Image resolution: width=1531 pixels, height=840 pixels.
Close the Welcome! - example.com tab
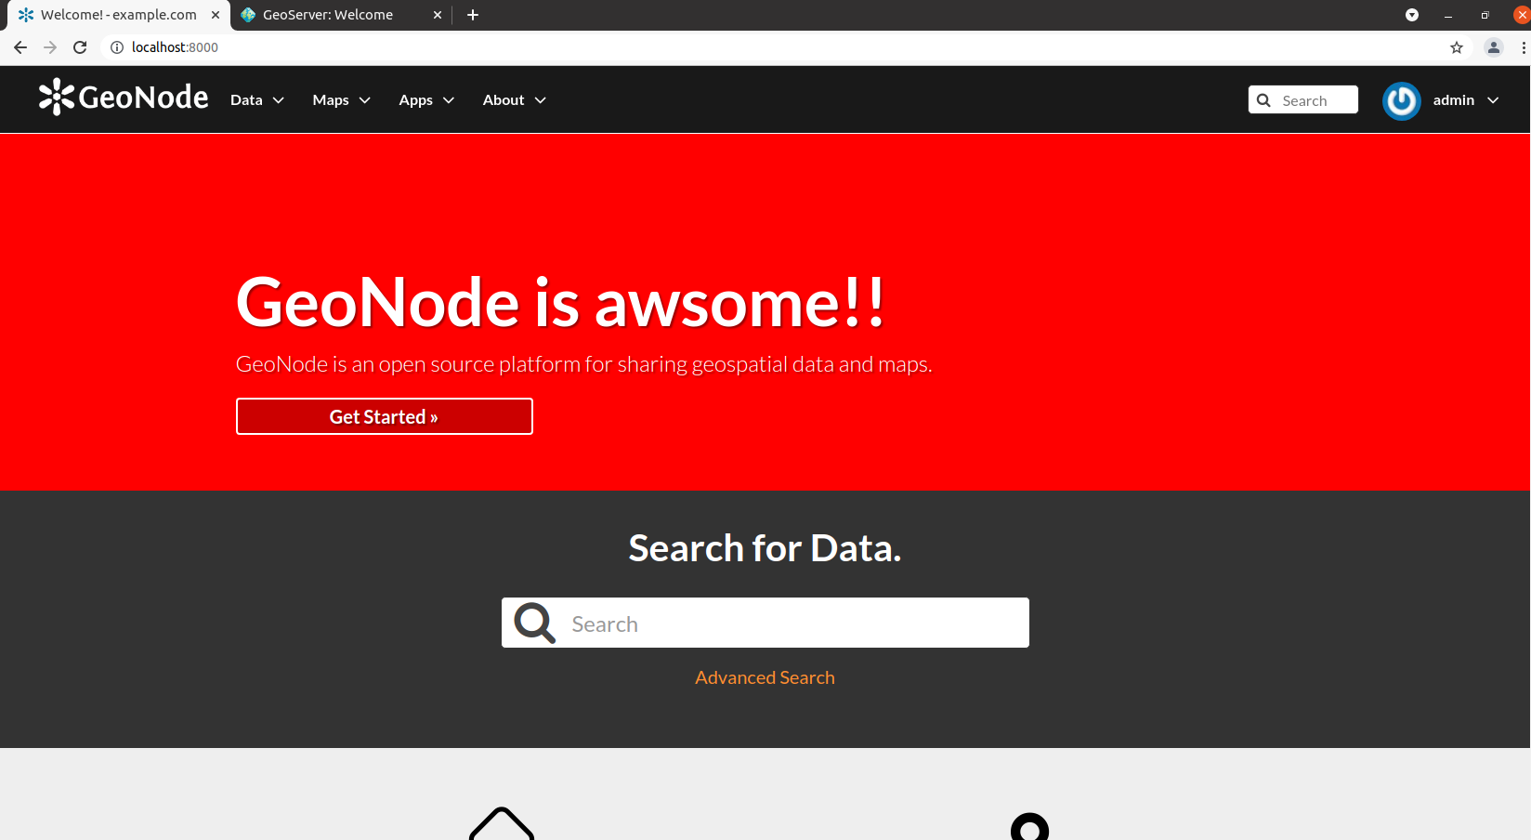(216, 15)
